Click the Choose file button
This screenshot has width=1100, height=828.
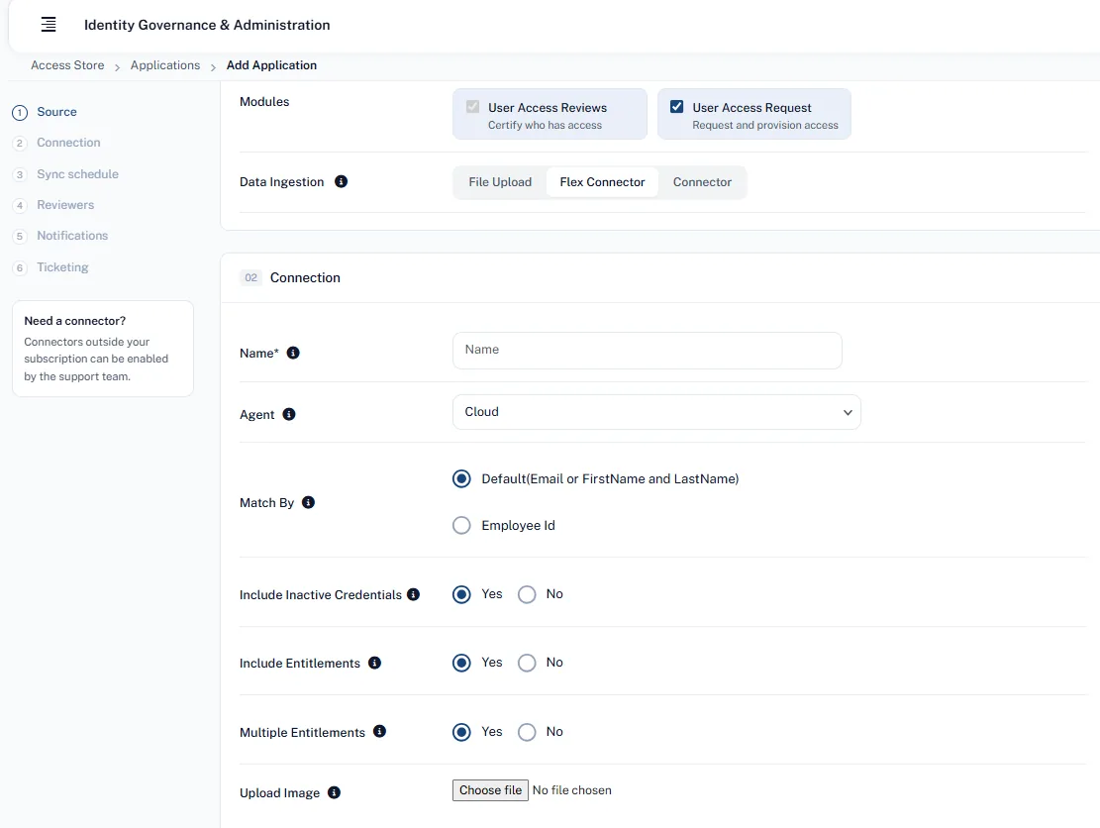click(x=490, y=790)
